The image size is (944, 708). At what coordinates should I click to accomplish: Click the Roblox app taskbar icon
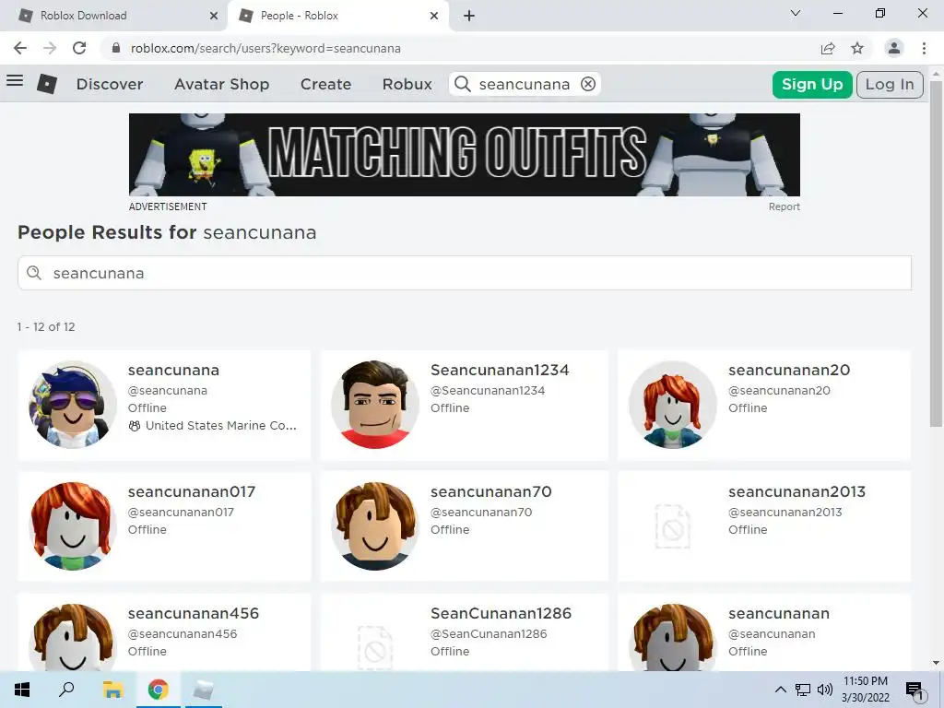pyautogui.click(x=203, y=690)
